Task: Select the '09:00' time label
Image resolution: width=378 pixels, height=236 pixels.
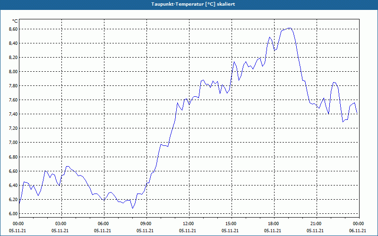Action: coord(146,224)
